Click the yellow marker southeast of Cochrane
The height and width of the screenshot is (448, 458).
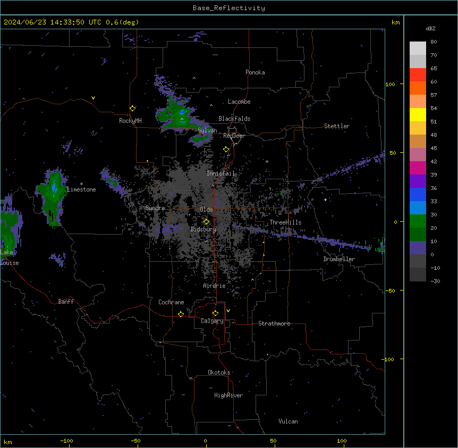(181, 314)
